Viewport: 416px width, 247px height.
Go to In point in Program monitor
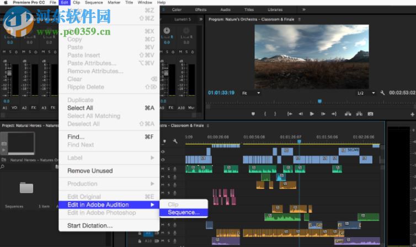click(x=290, y=114)
